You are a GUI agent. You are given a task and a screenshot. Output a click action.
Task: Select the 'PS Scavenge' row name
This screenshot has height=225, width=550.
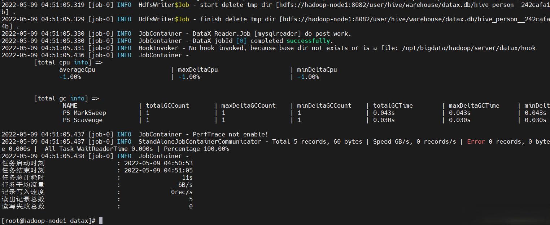click(x=82, y=120)
